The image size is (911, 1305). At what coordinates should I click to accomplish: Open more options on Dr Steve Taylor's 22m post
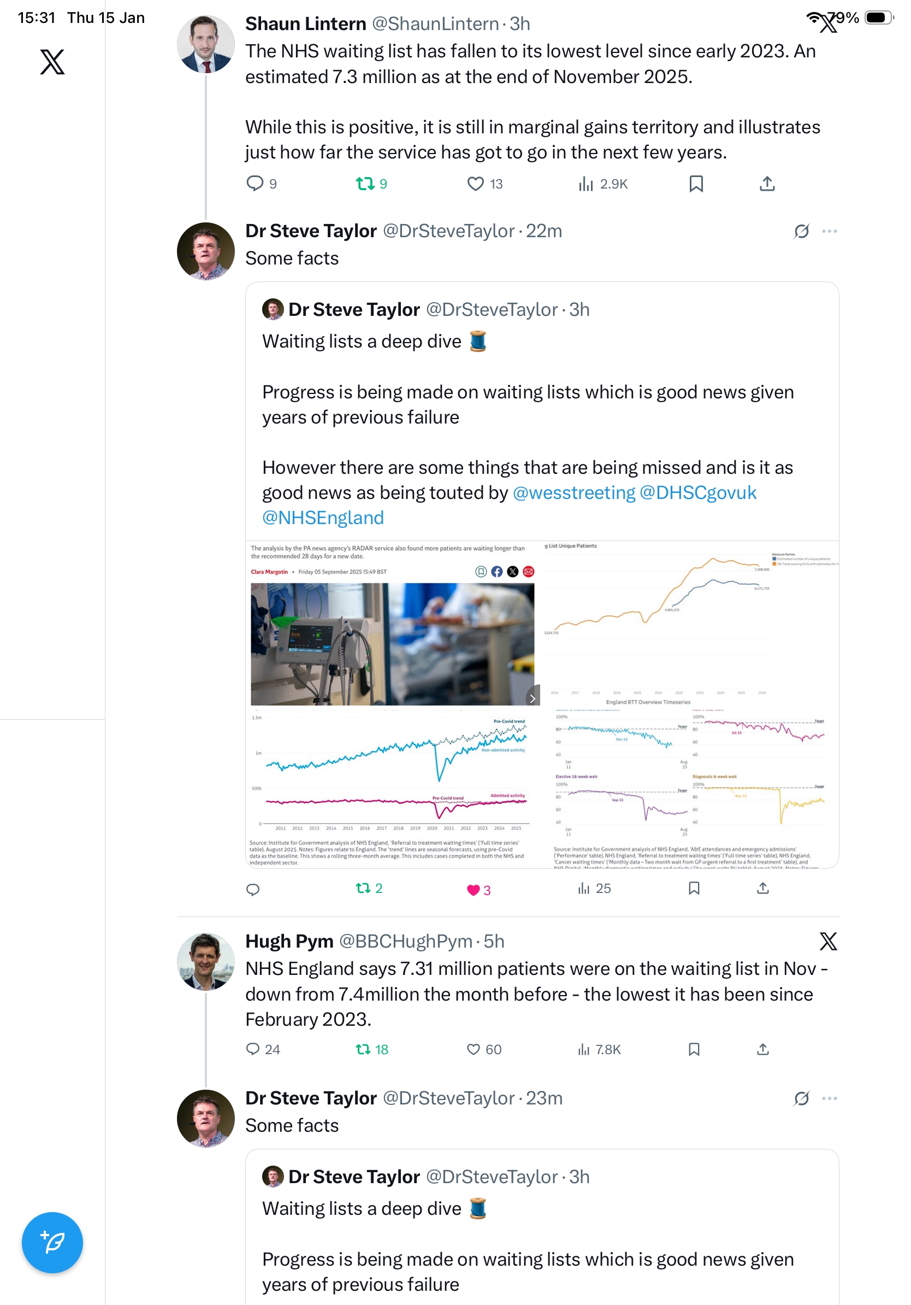tap(829, 231)
